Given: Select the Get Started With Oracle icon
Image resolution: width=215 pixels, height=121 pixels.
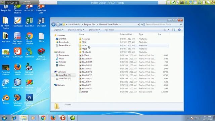Looking at the screenshot, I should click(x=17, y=38).
